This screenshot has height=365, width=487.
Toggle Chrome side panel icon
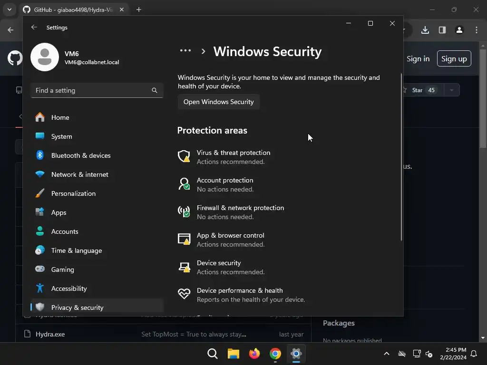point(442,30)
